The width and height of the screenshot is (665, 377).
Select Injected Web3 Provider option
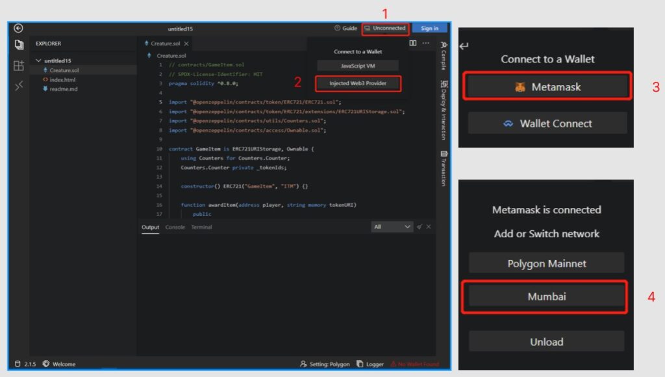(x=358, y=83)
